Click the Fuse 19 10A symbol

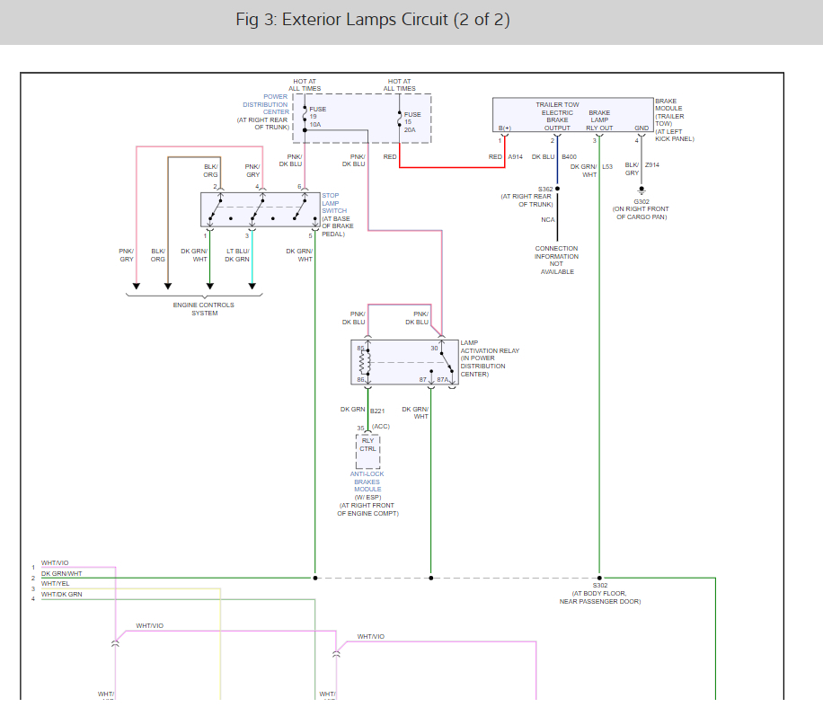[305, 114]
